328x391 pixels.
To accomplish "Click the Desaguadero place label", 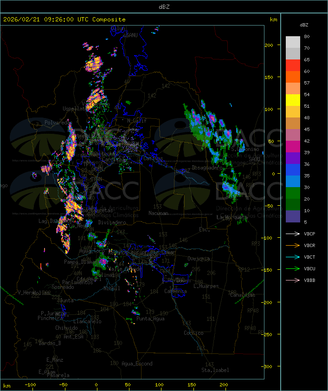I will [x=207, y=168].
